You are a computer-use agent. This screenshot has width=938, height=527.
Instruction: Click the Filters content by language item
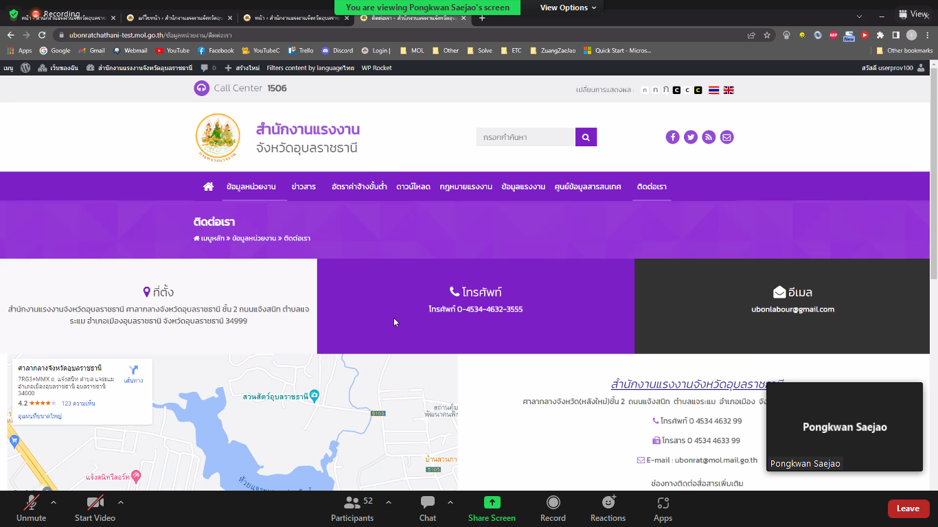coord(310,68)
